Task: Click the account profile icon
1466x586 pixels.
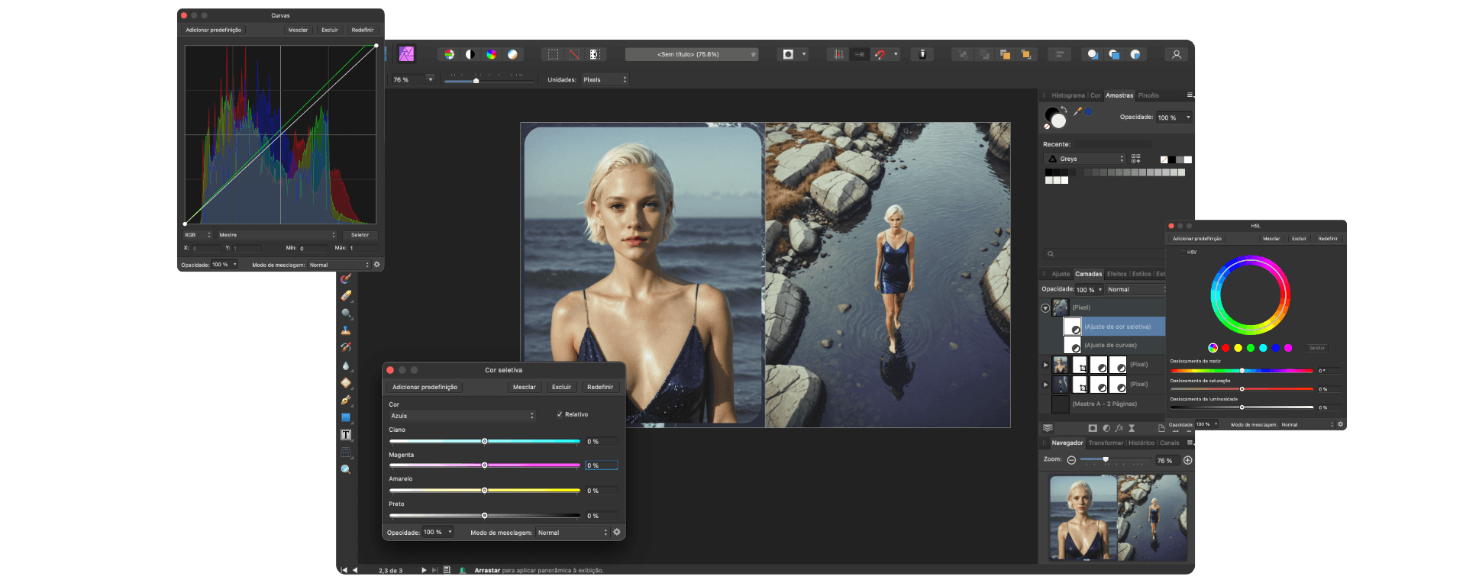Action: coord(1177,54)
